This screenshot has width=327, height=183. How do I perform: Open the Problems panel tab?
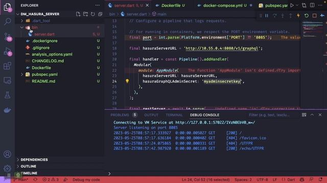point(120,115)
